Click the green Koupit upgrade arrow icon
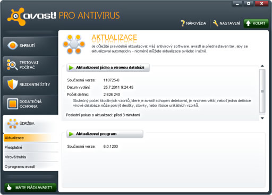 pos(248,23)
